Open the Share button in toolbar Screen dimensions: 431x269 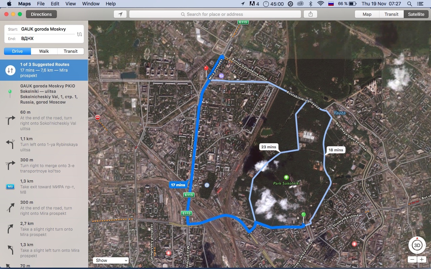pos(310,14)
